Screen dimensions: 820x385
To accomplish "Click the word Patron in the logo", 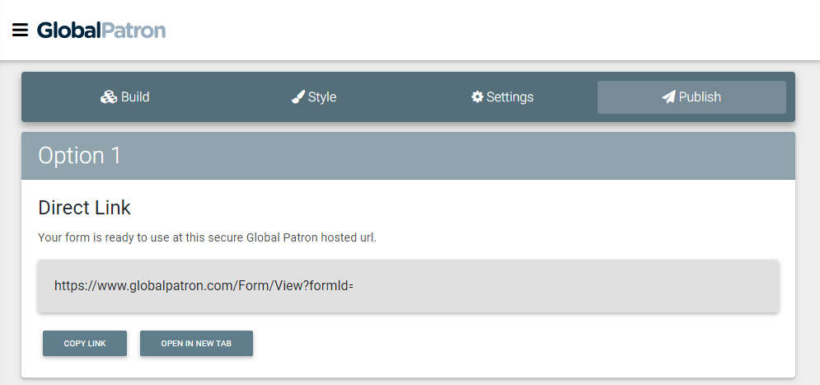I will [x=134, y=31].
